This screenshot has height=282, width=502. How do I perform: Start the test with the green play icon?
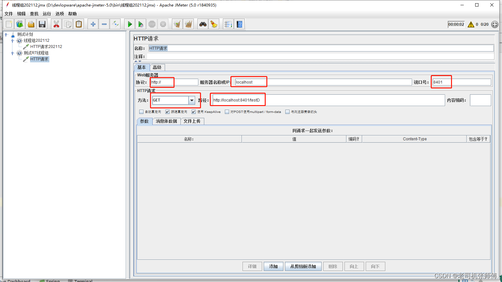click(130, 24)
